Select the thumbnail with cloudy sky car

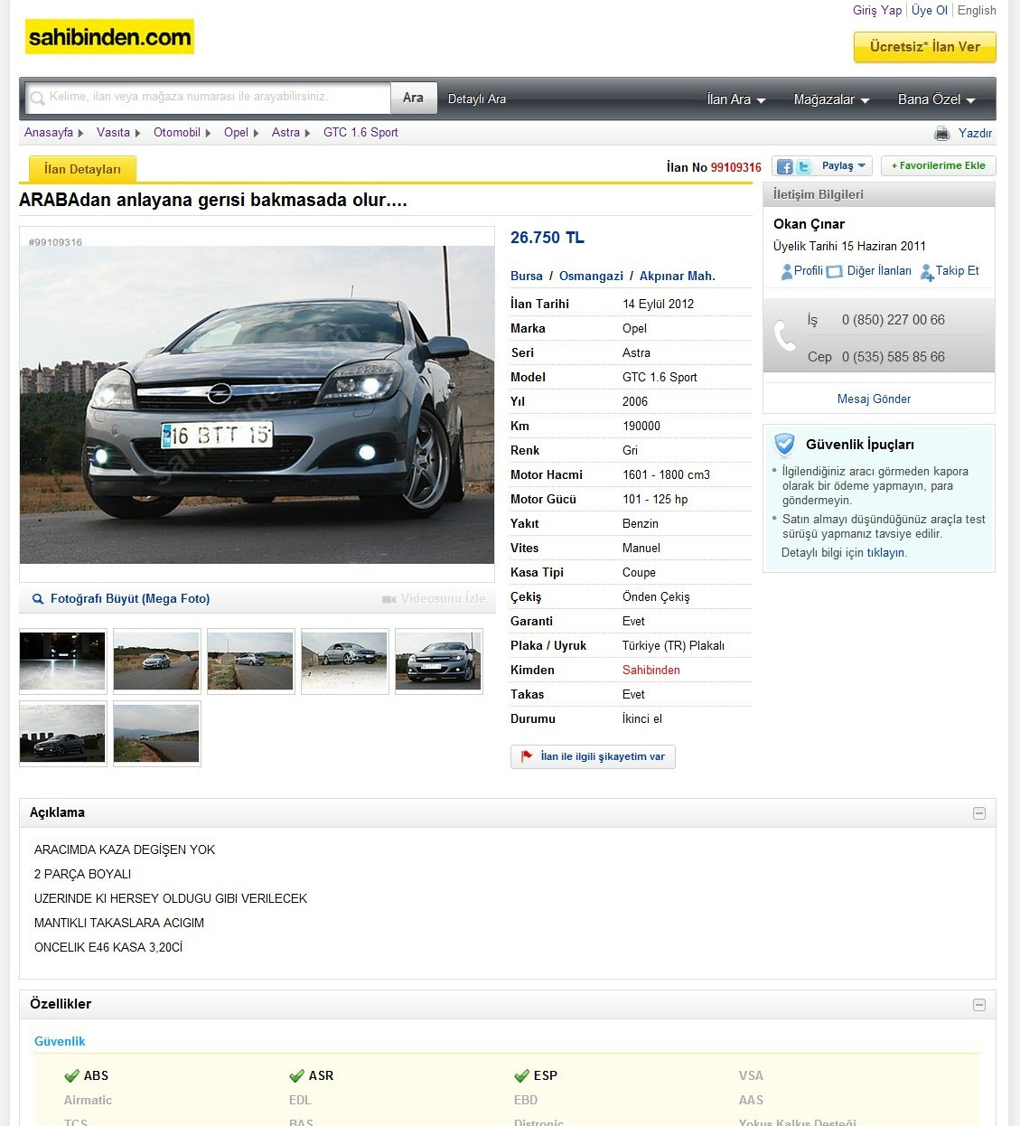[63, 734]
